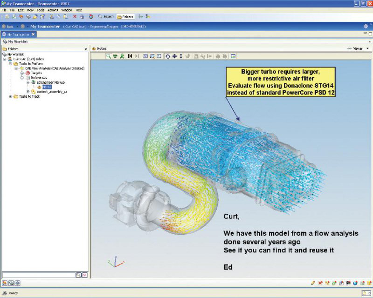Click the copy icon in main toolbar
373x298 pixels.
59,16
